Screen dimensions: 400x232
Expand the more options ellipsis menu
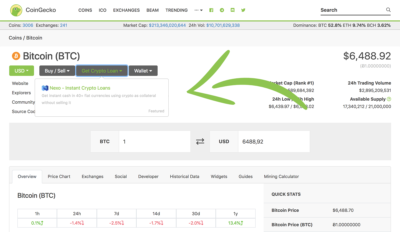(x=198, y=10)
